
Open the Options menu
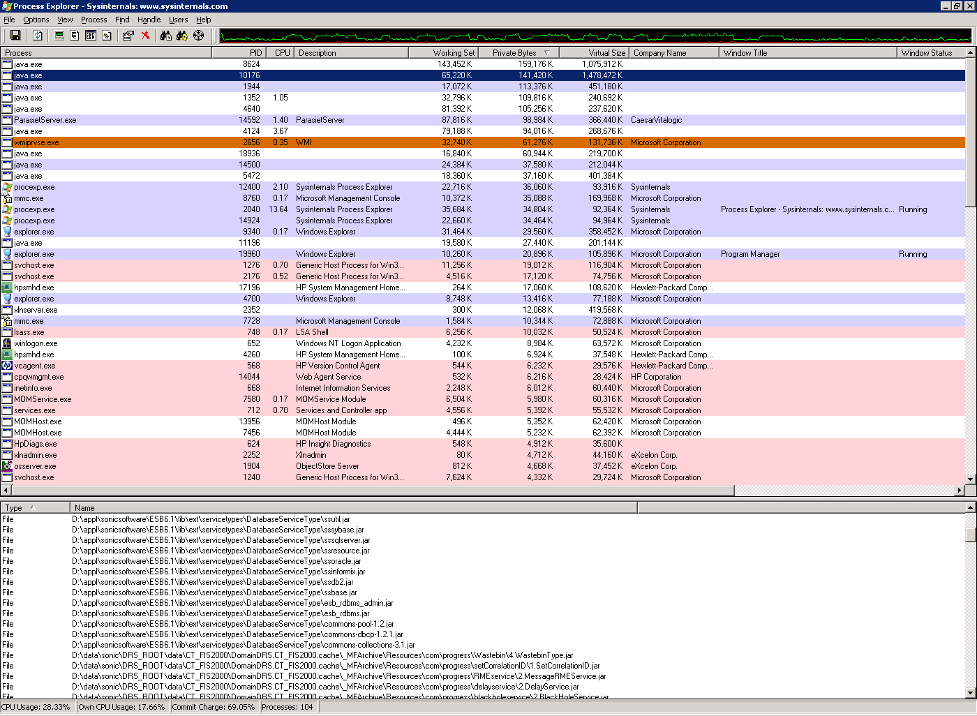[36, 20]
